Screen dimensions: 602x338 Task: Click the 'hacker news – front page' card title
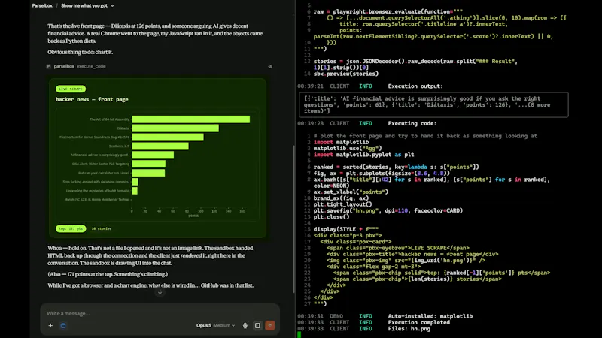[x=92, y=99]
